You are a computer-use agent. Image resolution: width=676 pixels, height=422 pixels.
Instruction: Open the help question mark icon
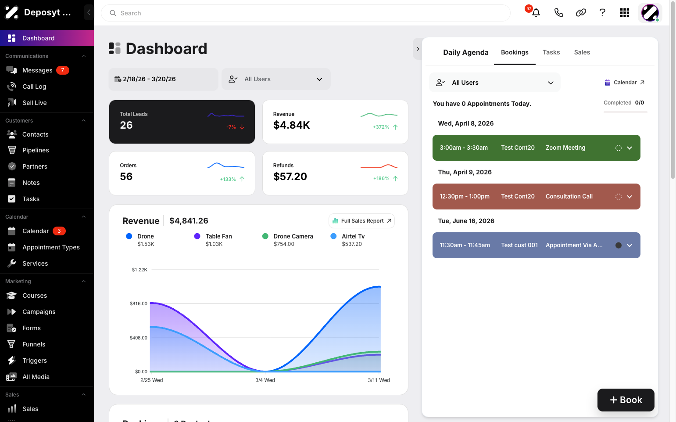602,13
